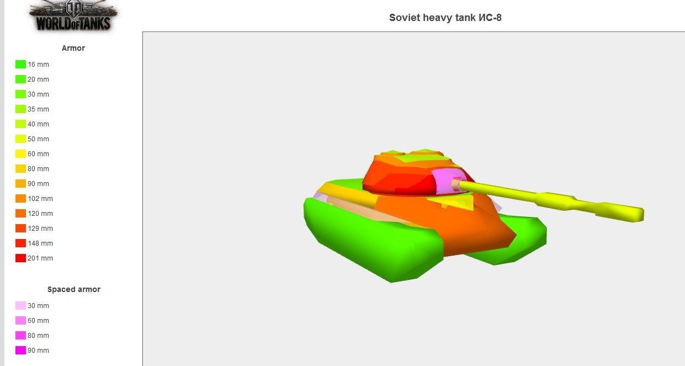Select the 60 mm spaced armor swatch
Screen dimensions: 685x366
click(x=20, y=321)
